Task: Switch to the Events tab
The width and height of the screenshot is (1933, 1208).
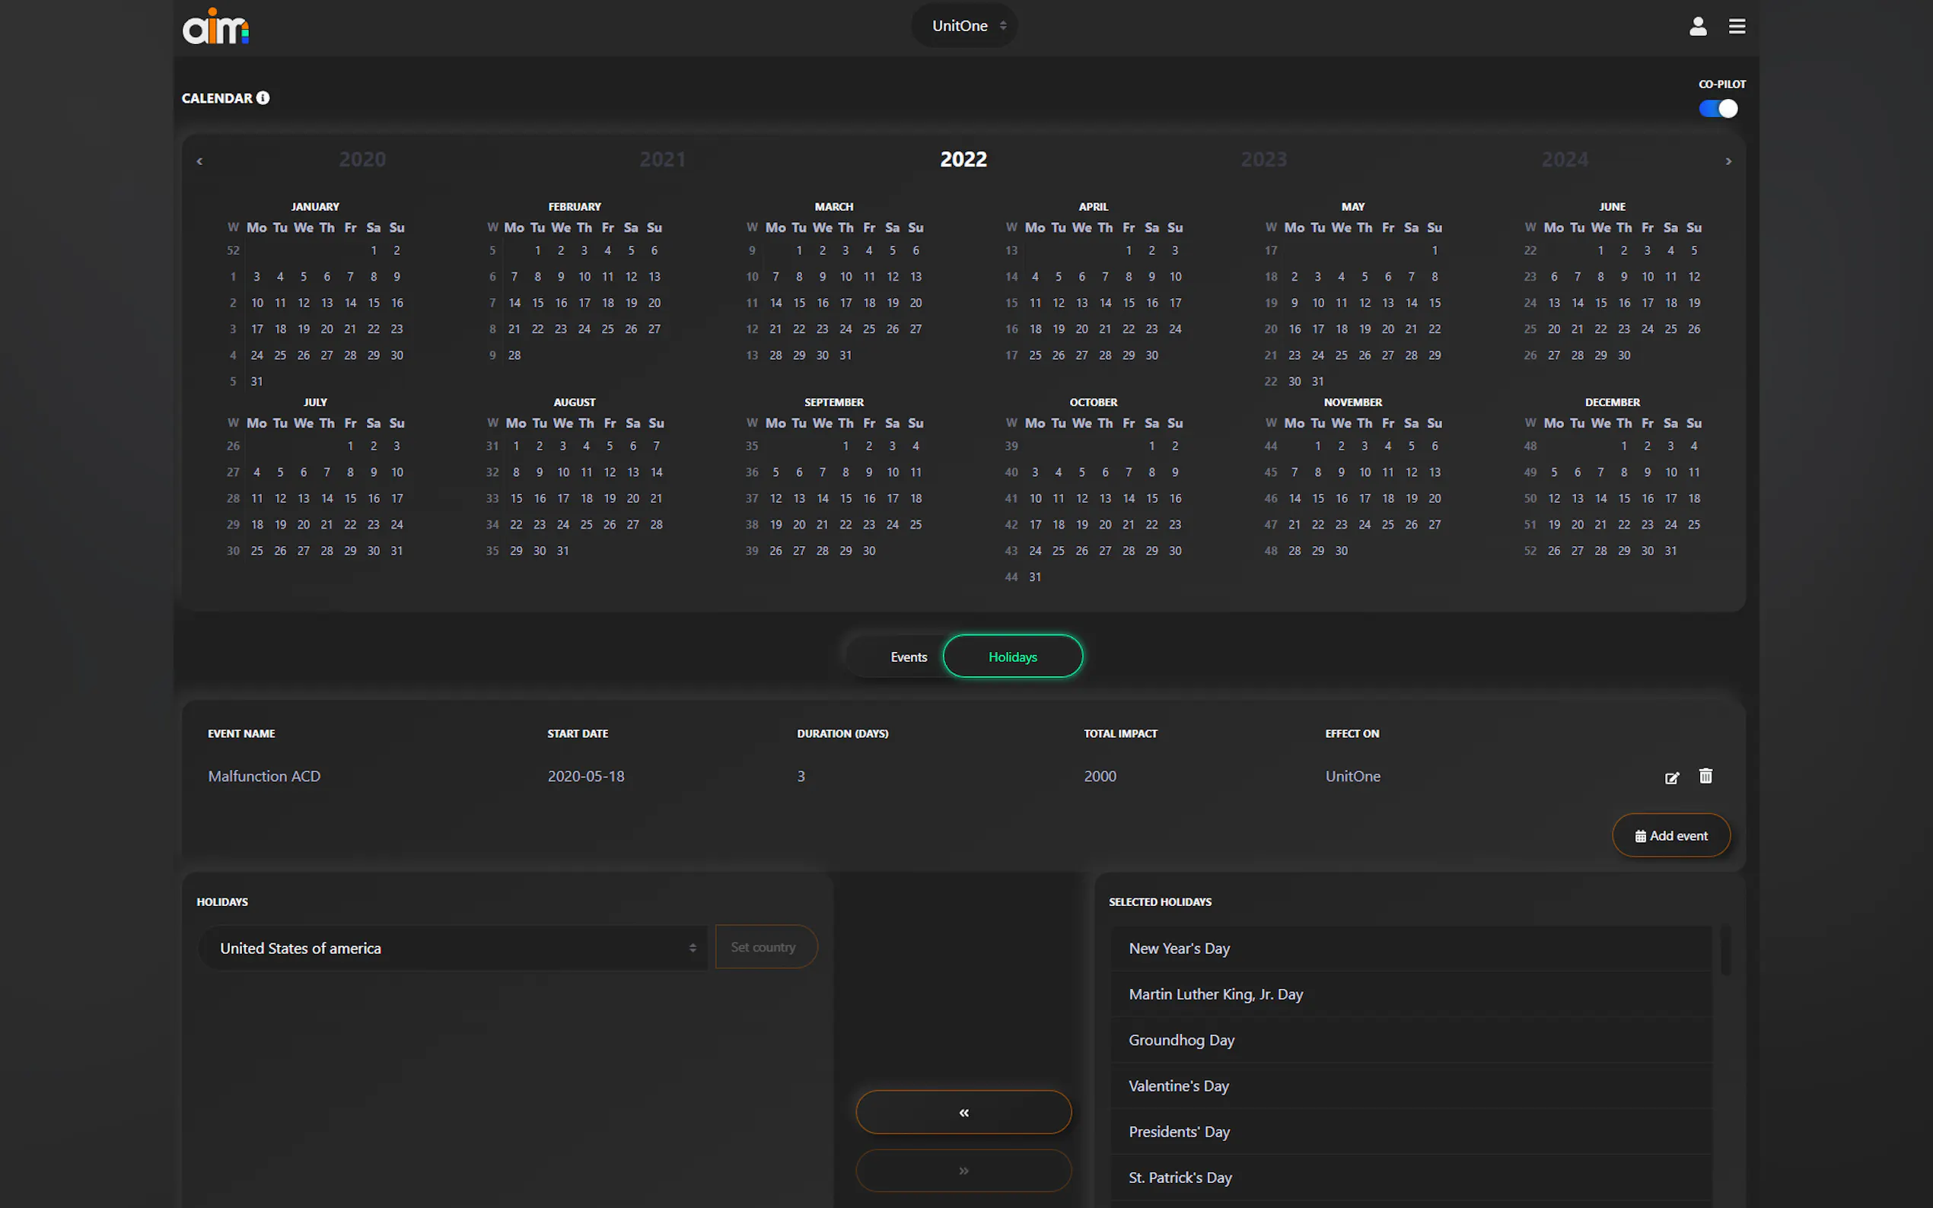Action: (x=908, y=656)
